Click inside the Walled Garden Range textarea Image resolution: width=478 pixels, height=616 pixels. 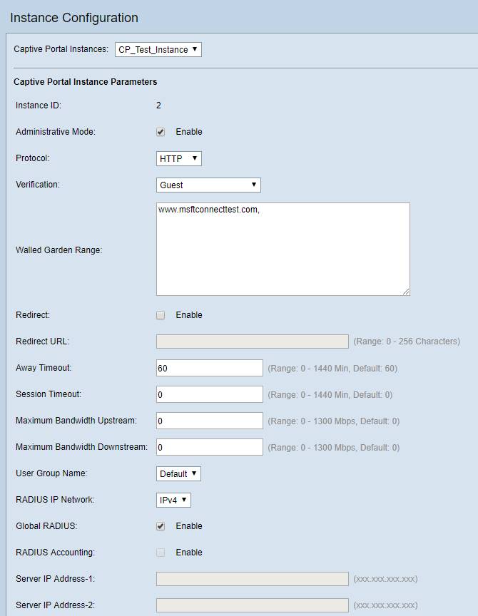coord(283,249)
